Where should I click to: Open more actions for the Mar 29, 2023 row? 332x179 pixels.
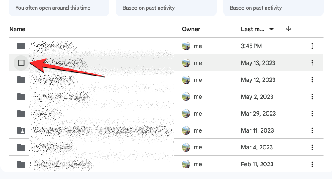[312, 114]
